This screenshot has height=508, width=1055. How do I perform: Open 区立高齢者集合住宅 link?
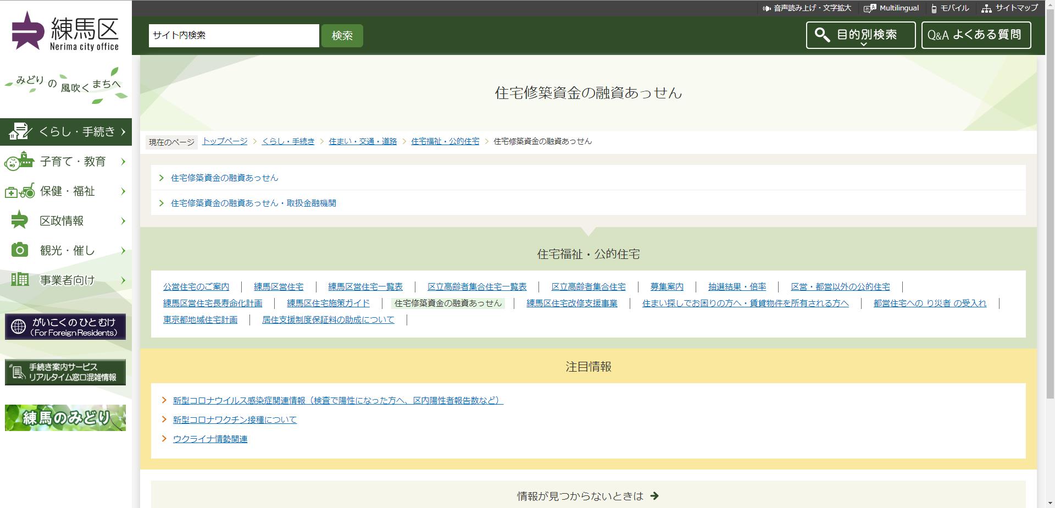point(588,286)
